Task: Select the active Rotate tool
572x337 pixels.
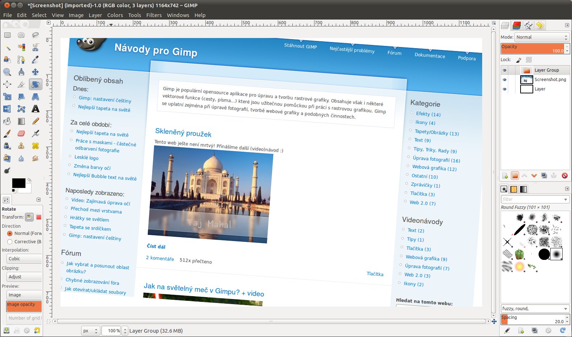Action: pos(36,84)
